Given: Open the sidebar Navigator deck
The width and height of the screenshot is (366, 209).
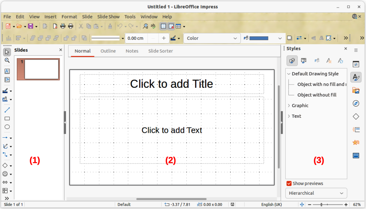Looking at the screenshot, I should [356, 103].
